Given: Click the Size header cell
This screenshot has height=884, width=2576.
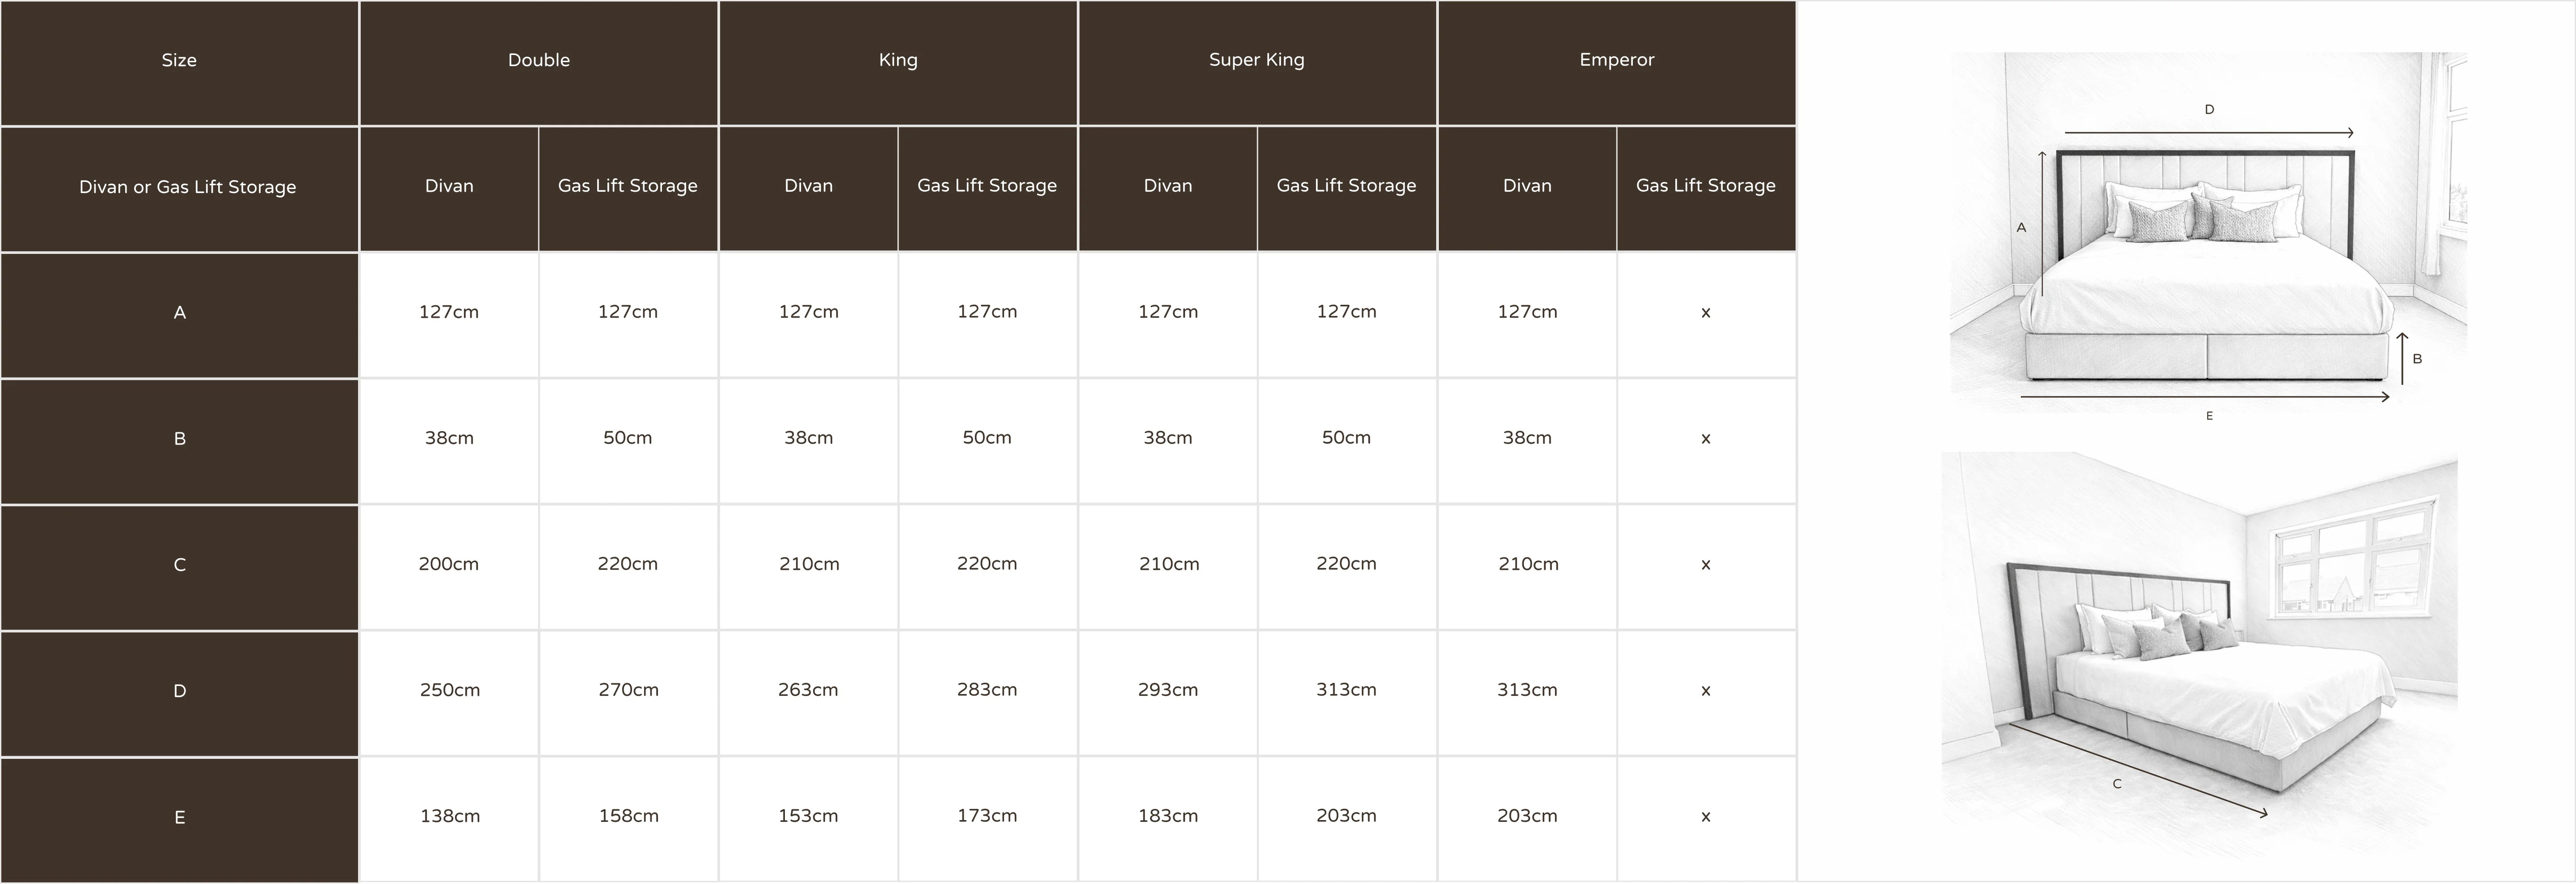Looking at the screenshot, I should click(x=179, y=61).
